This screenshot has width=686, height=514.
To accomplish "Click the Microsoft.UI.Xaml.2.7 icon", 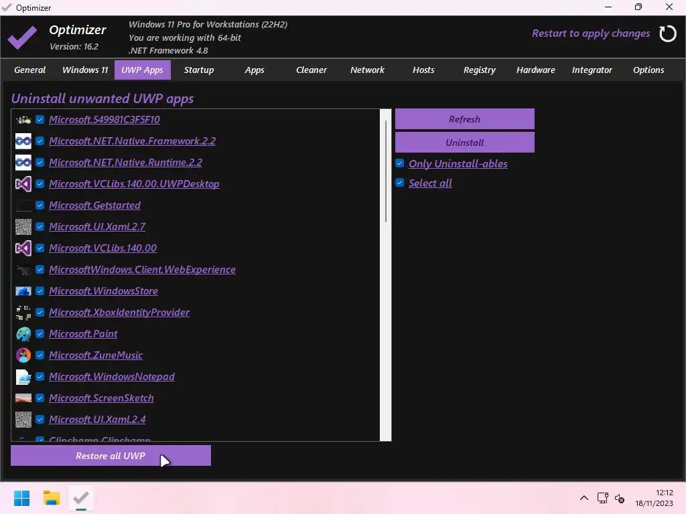I will pyautogui.click(x=23, y=227).
